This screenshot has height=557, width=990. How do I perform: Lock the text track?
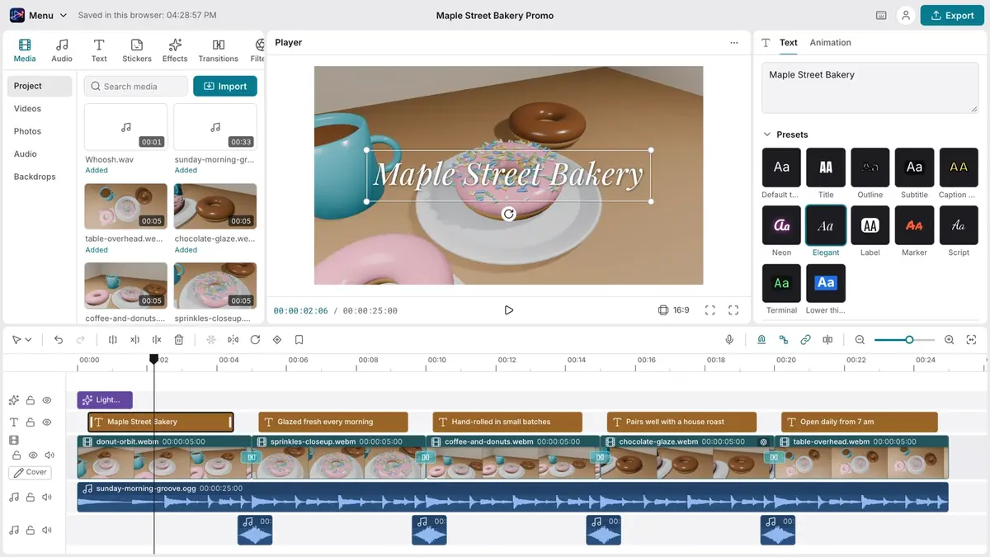[x=31, y=422]
